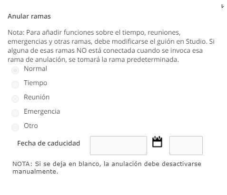The height and width of the screenshot is (195, 227).
Task: Click the Otro label text
Action: pos(31,126)
